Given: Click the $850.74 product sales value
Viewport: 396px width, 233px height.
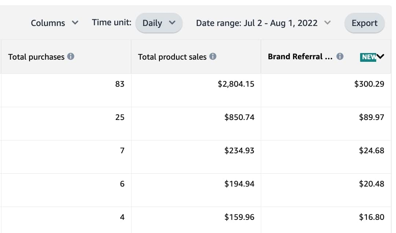Looking at the screenshot, I should coord(239,117).
